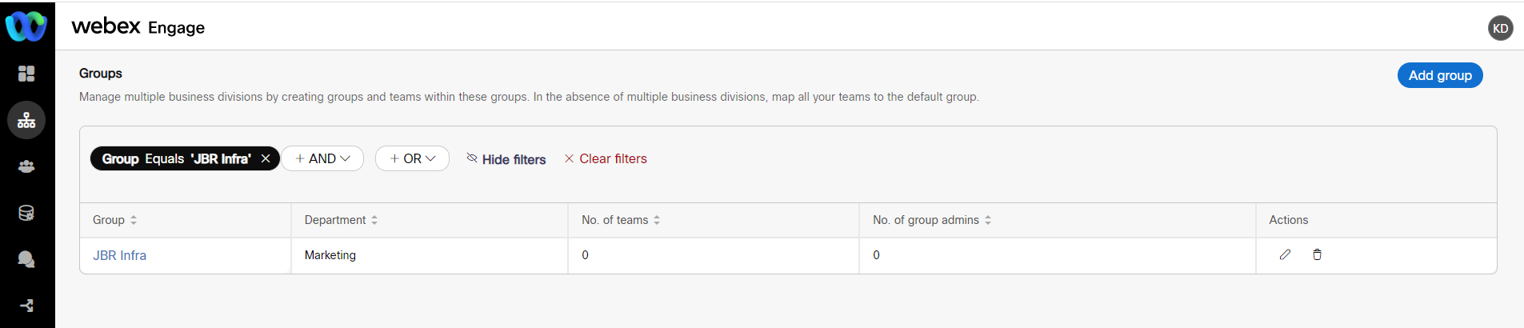Clear filters link
The width and height of the screenshot is (1524, 328).
606,158
